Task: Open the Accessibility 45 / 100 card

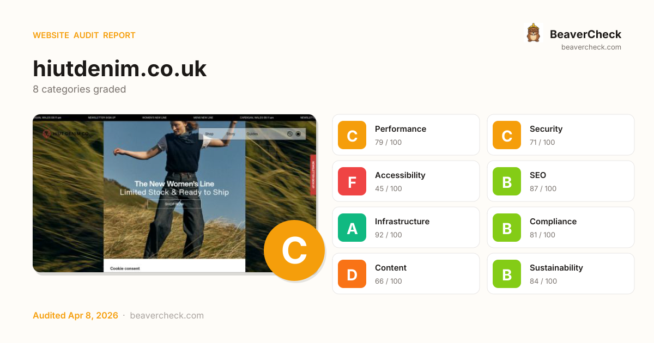Action: [406, 181]
